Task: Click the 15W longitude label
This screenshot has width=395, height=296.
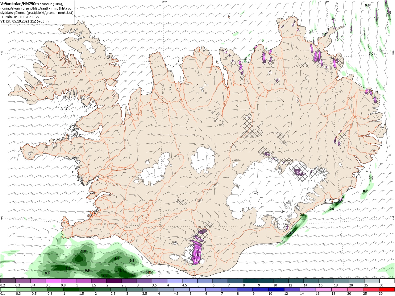Action: [x=327, y=2]
